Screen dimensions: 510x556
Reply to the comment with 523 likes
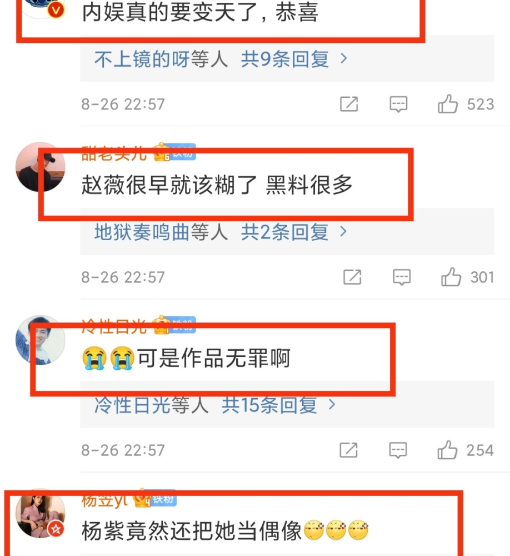(398, 104)
